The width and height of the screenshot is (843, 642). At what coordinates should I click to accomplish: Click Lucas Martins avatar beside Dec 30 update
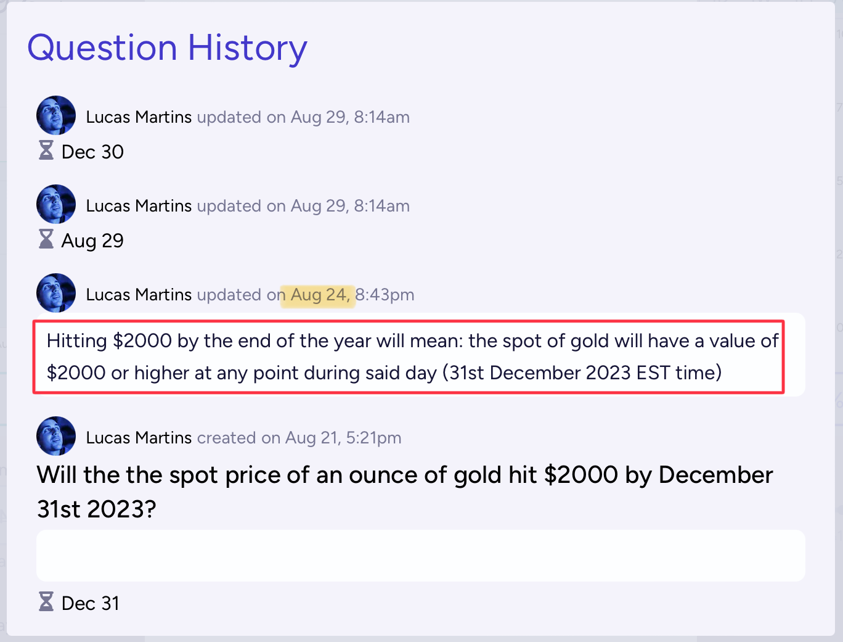[x=56, y=115]
